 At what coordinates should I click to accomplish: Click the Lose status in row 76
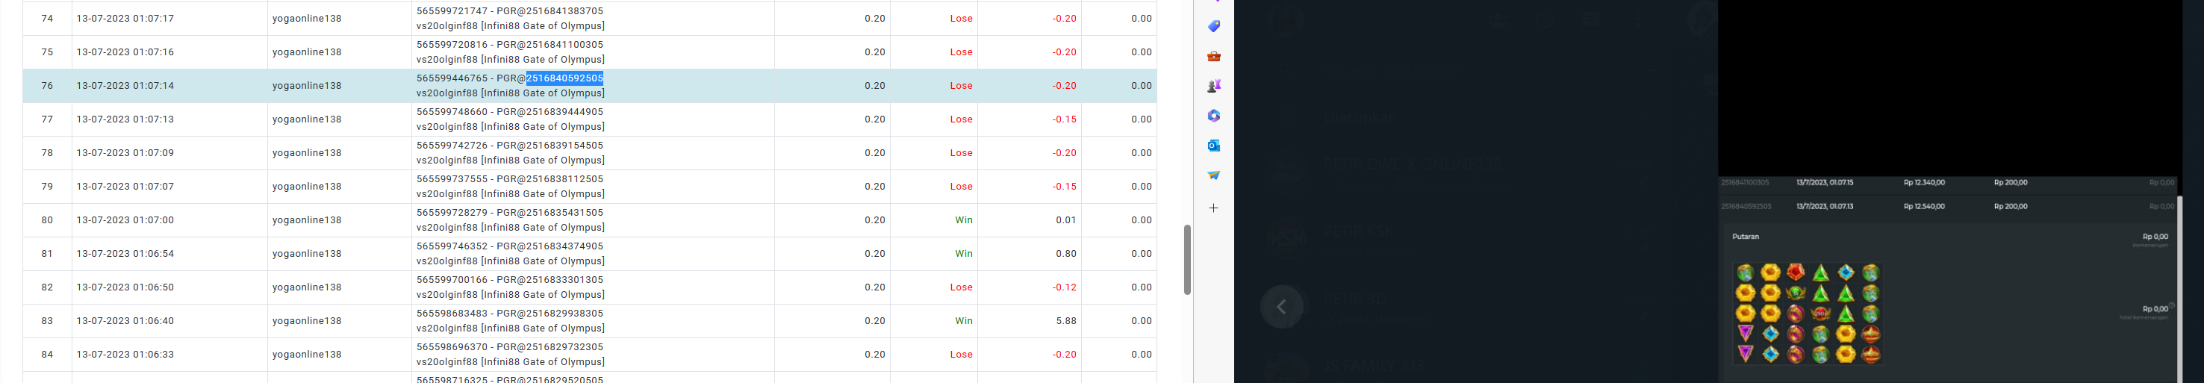pyautogui.click(x=961, y=86)
